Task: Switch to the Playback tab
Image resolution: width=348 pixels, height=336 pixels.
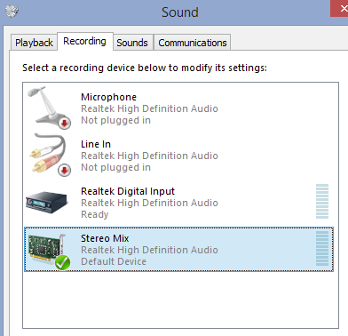Action: point(34,43)
